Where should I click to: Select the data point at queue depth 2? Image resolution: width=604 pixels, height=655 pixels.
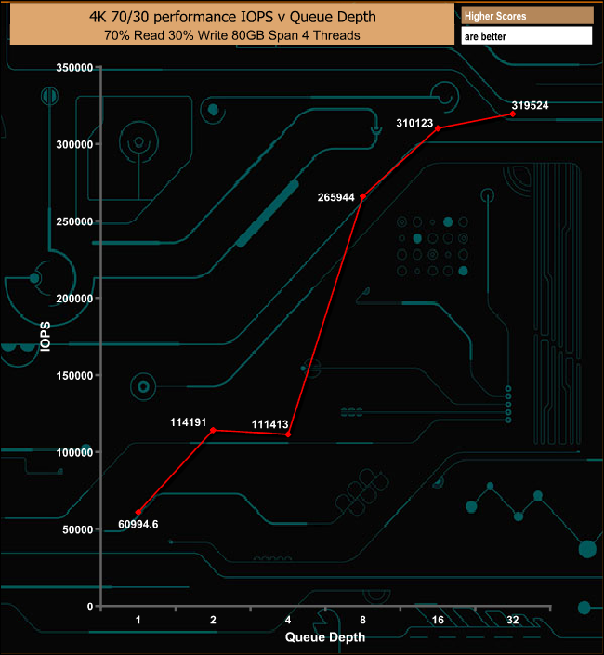(213, 430)
